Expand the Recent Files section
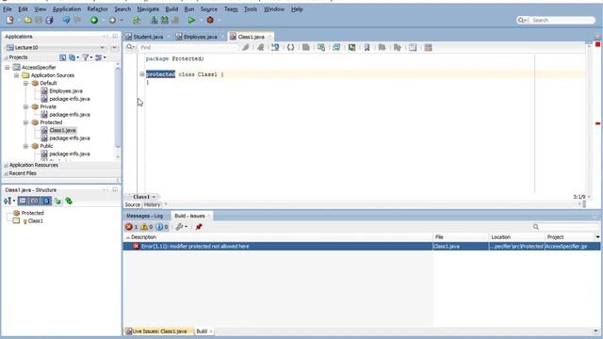The height and width of the screenshot is (339, 603). pos(6,173)
